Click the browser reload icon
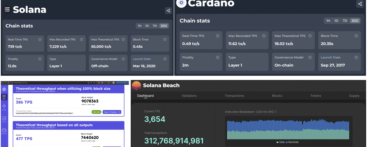The height and width of the screenshot is (147, 368). click(x=9, y=83)
